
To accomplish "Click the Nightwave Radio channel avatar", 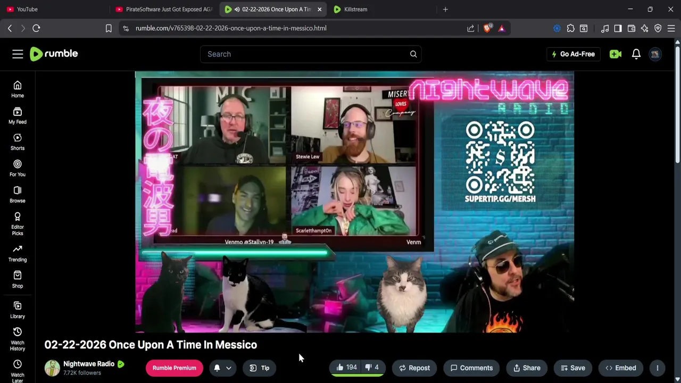I will tap(52, 368).
